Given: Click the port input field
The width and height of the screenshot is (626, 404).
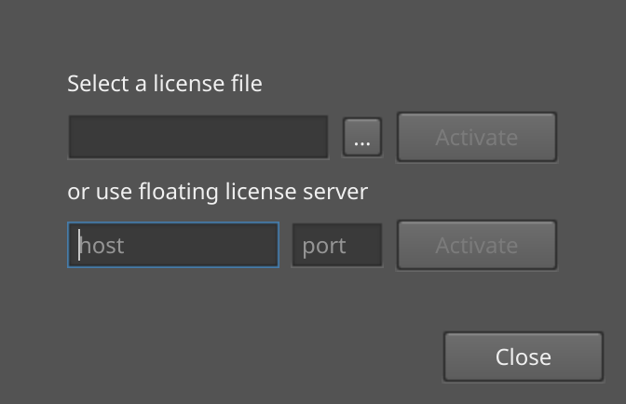Looking at the screenshot, I should (337, 245).
